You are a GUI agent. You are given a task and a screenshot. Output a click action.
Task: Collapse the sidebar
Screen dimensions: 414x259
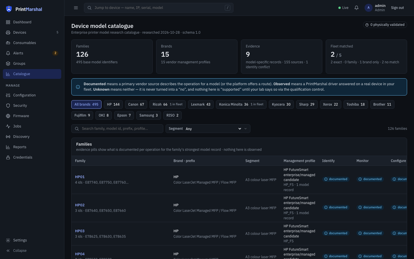(32, 251)
